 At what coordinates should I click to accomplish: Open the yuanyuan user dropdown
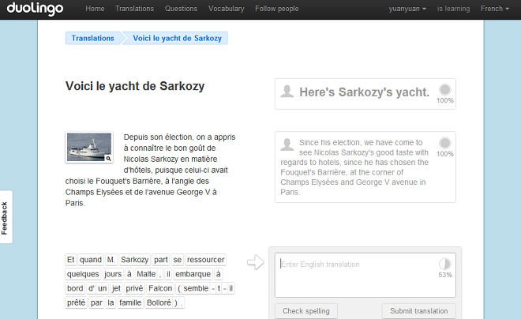coord(407,9)
